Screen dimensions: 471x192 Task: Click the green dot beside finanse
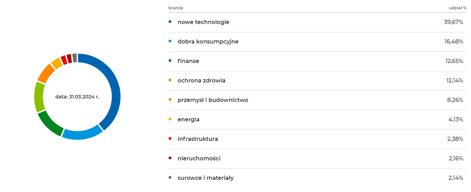(170, 61)
